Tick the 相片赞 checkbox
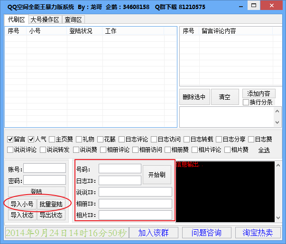This screenshot has height=244, width=286. click(x=228, y=150)
